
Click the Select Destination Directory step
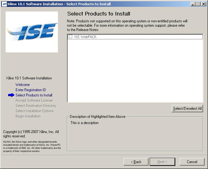(36, 106)
